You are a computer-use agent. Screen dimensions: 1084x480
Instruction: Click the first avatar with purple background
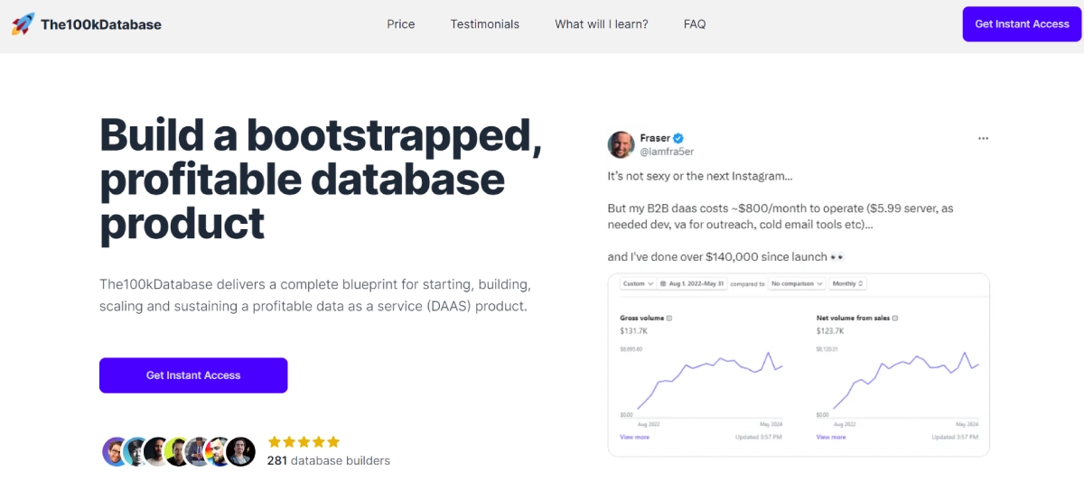(116, 451)
